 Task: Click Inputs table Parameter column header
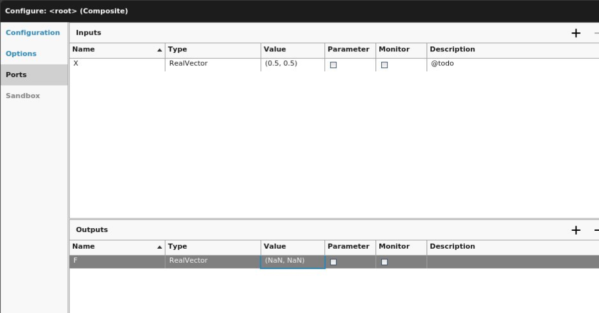tap(350, 49)
